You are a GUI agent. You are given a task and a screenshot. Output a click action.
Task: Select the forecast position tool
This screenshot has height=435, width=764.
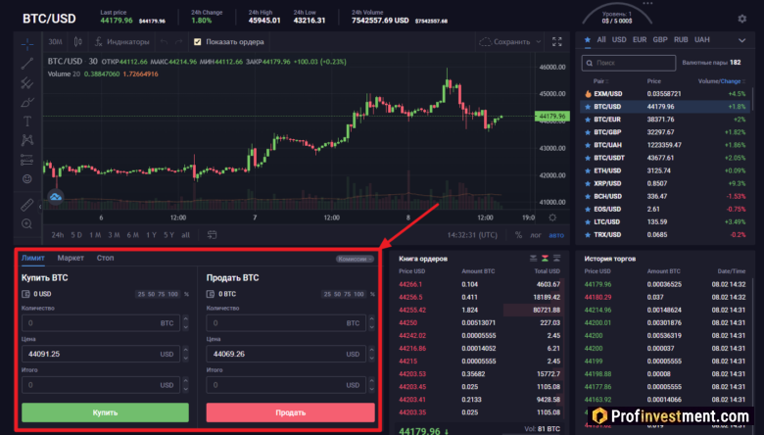27,160
